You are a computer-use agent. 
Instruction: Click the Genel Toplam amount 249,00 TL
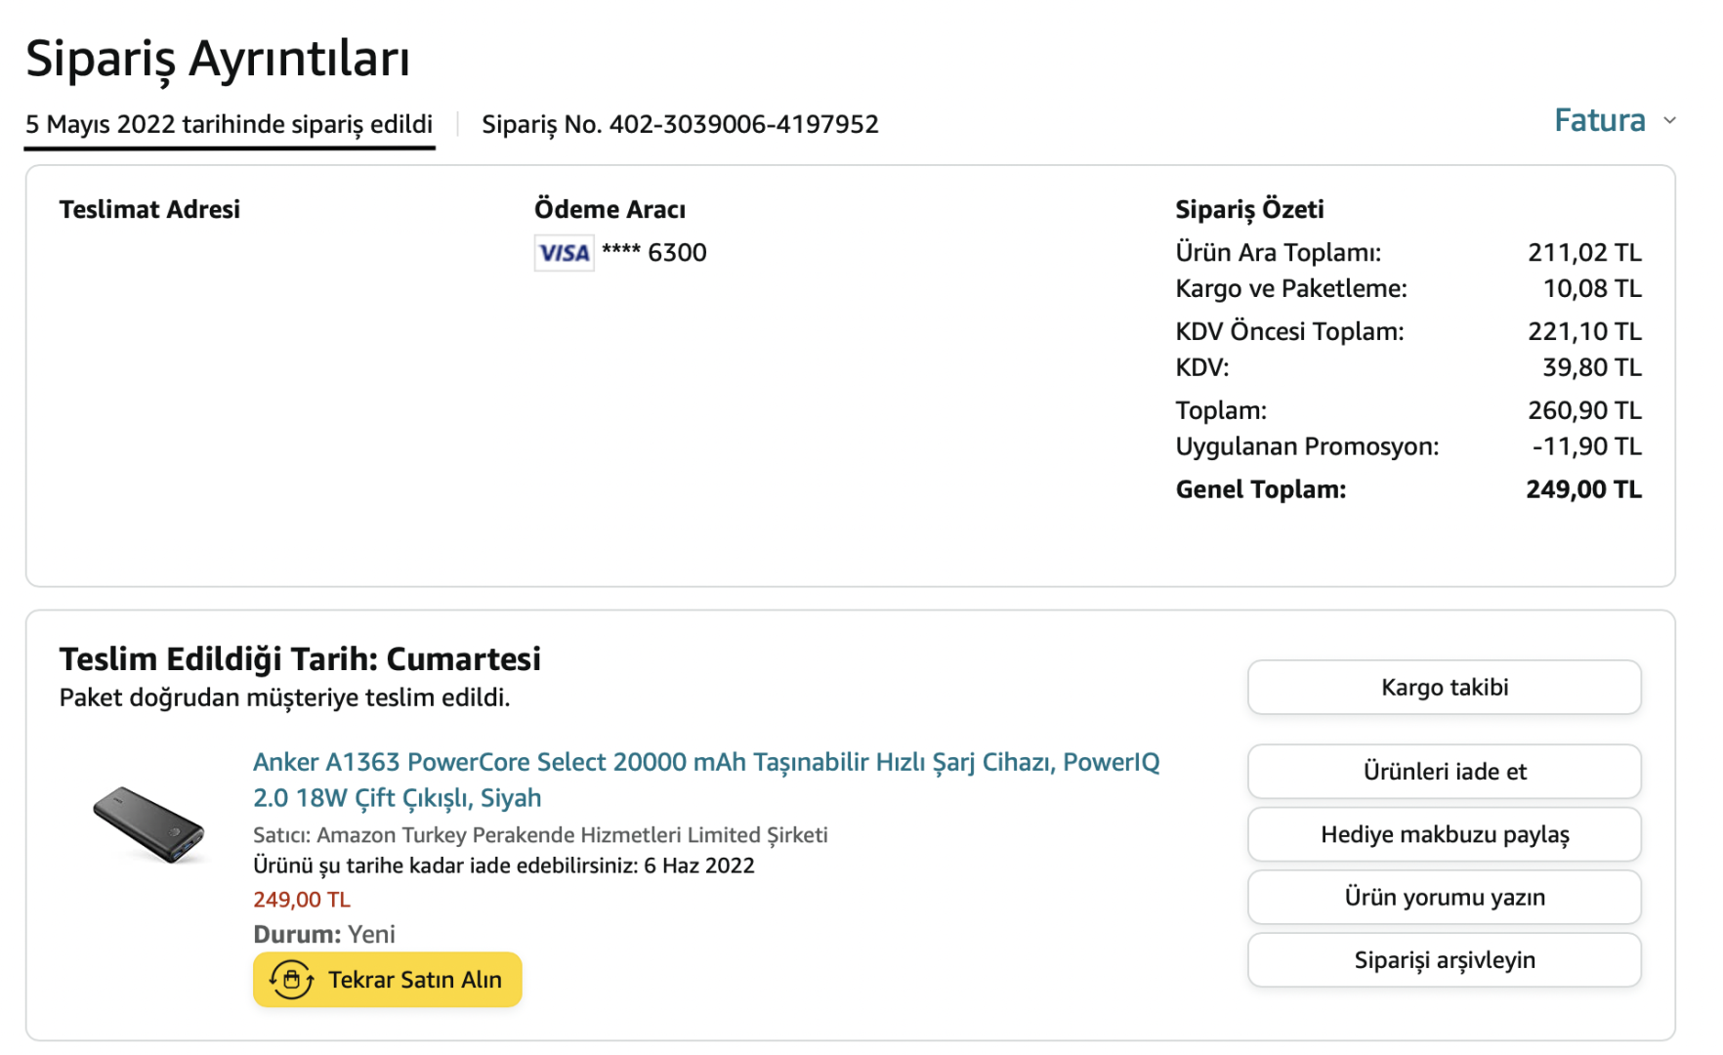click(1582, 489)
